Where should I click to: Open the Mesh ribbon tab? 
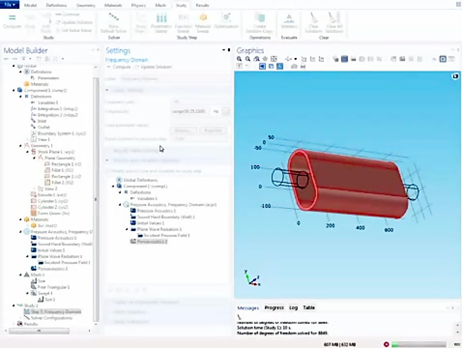point(161,5)
